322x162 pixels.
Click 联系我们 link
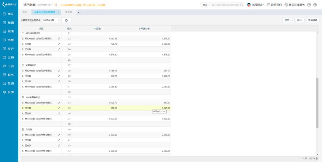[x=274, y=5]
